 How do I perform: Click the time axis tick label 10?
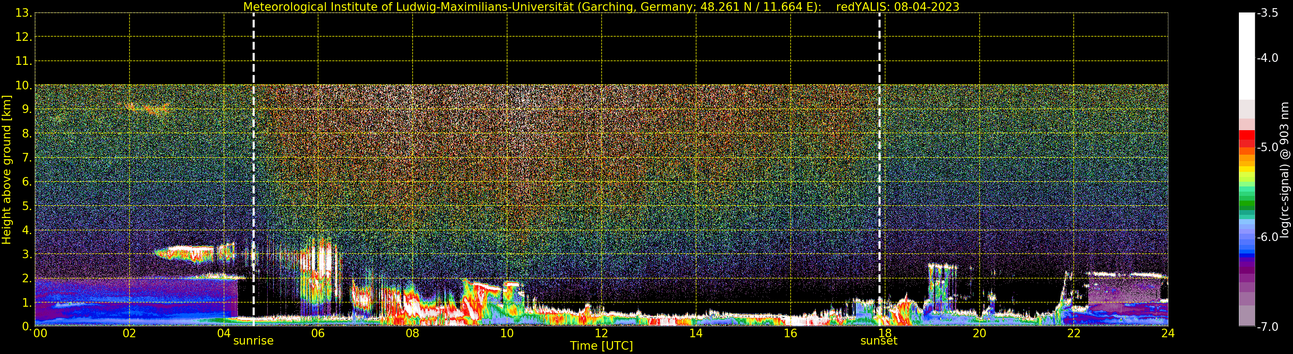tap(507, 333)
